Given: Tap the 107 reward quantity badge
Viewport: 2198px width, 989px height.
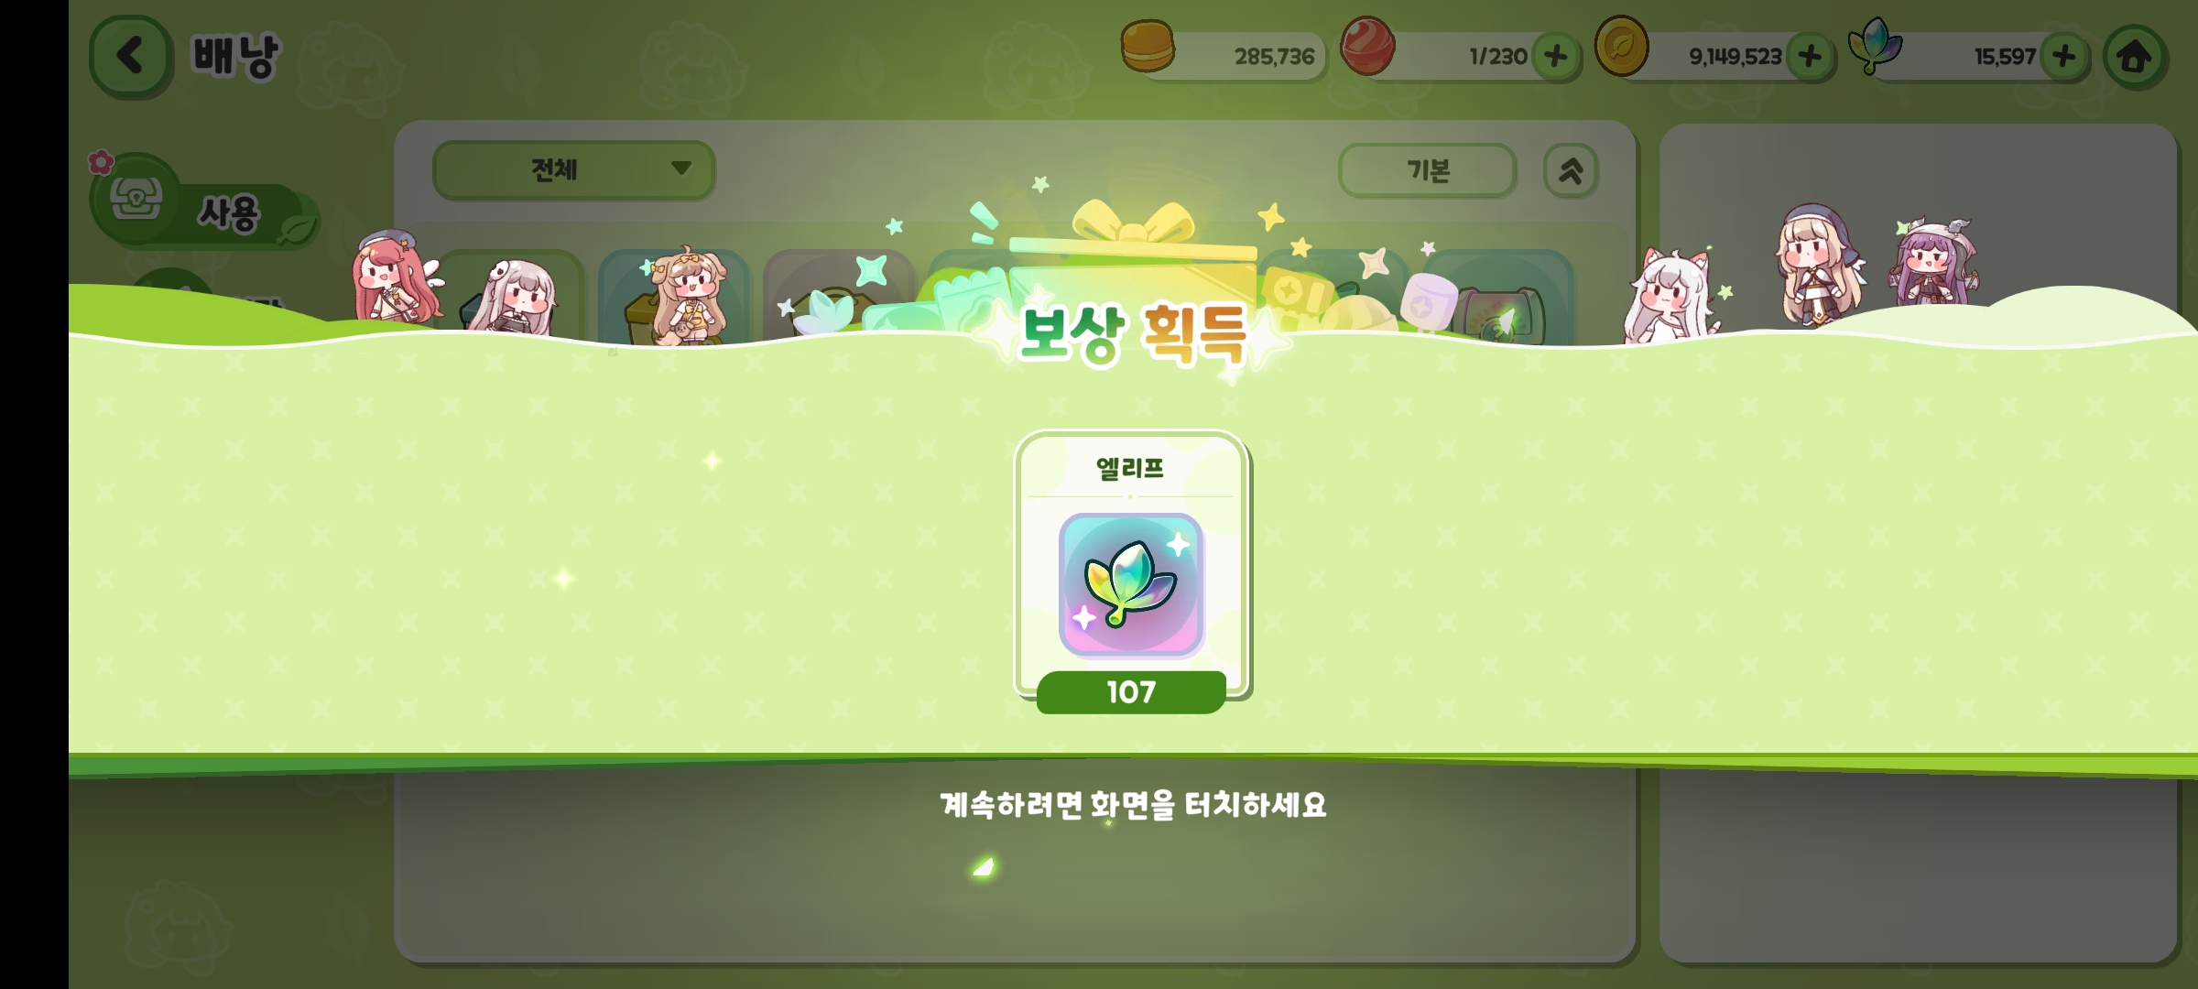Looking at the screenshot, I should 1131,692.
